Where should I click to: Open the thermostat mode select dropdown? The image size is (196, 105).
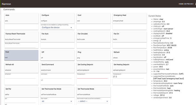[x=93, y=101]
